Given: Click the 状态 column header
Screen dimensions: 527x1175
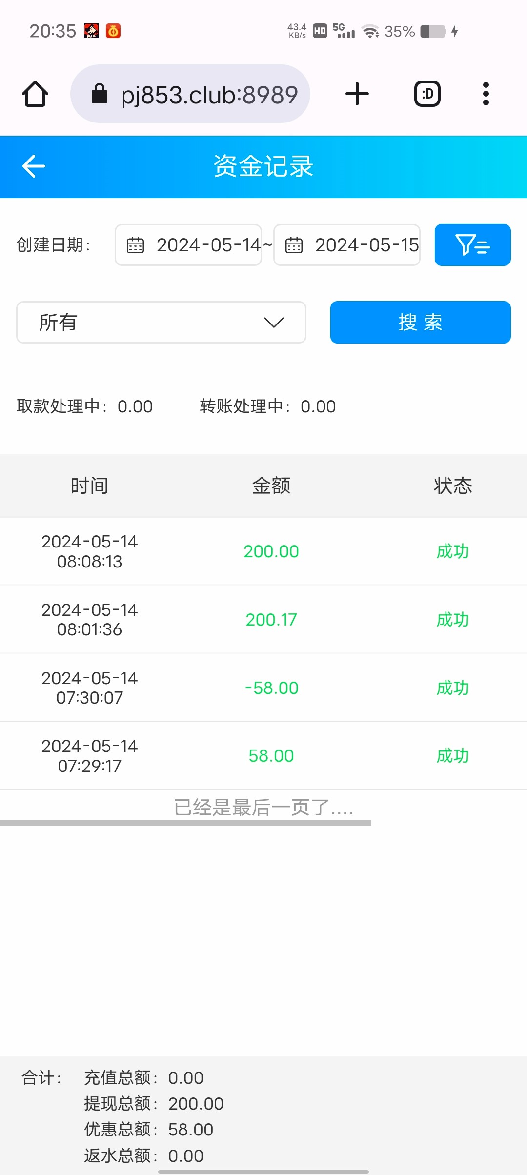Looking at the screenshot, I should pos(452,486).
